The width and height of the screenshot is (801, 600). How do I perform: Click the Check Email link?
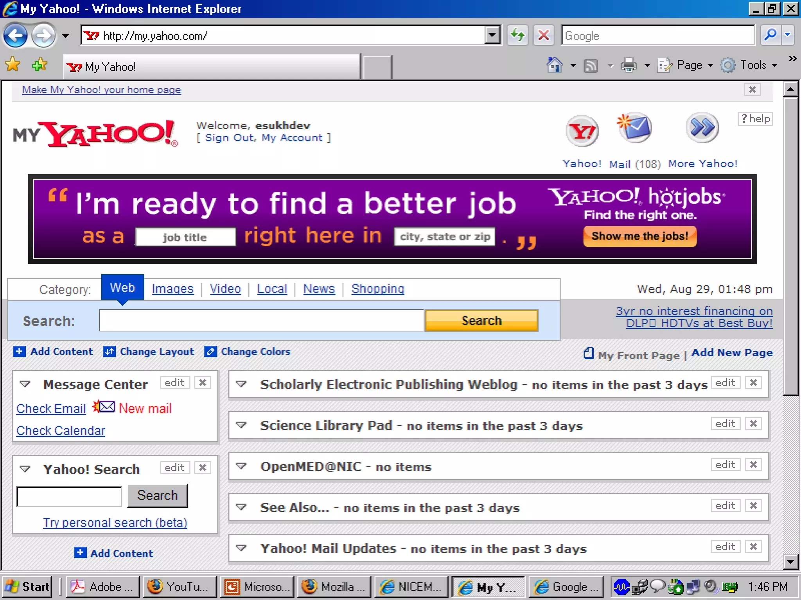(x=51, y=409)
